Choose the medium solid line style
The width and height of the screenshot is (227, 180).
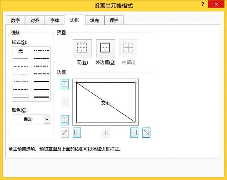point(41,82)
